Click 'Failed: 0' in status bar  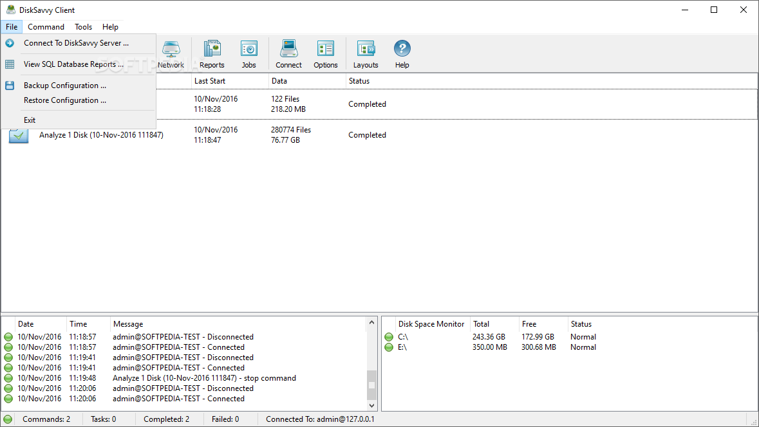[x=225, y=419]
